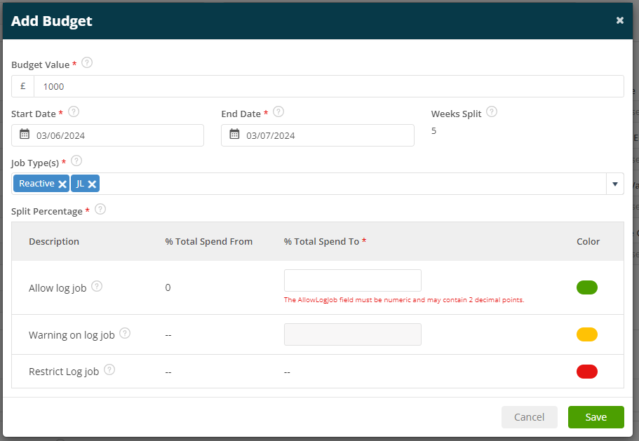This screenshot has width=639, height=441.
Task: Remove the JL job type tag
Action: pos(92,184)
